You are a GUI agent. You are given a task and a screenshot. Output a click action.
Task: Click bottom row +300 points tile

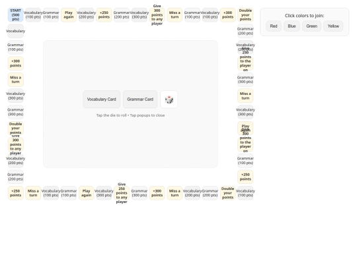click(x=157, y=193)
